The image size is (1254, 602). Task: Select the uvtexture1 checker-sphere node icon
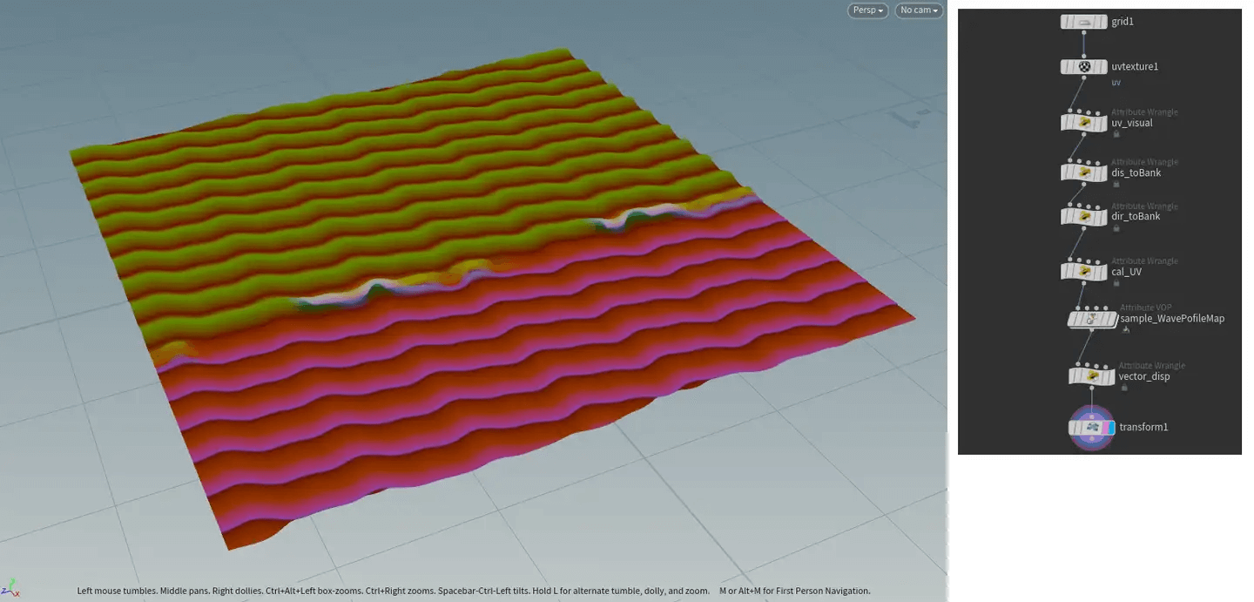1084,66
